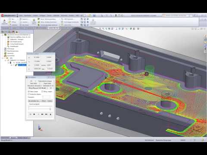Viewport: 207px width, 155px height.
Task: Click the SolidWorks logo in the title bar
Action: pos(9,15)
